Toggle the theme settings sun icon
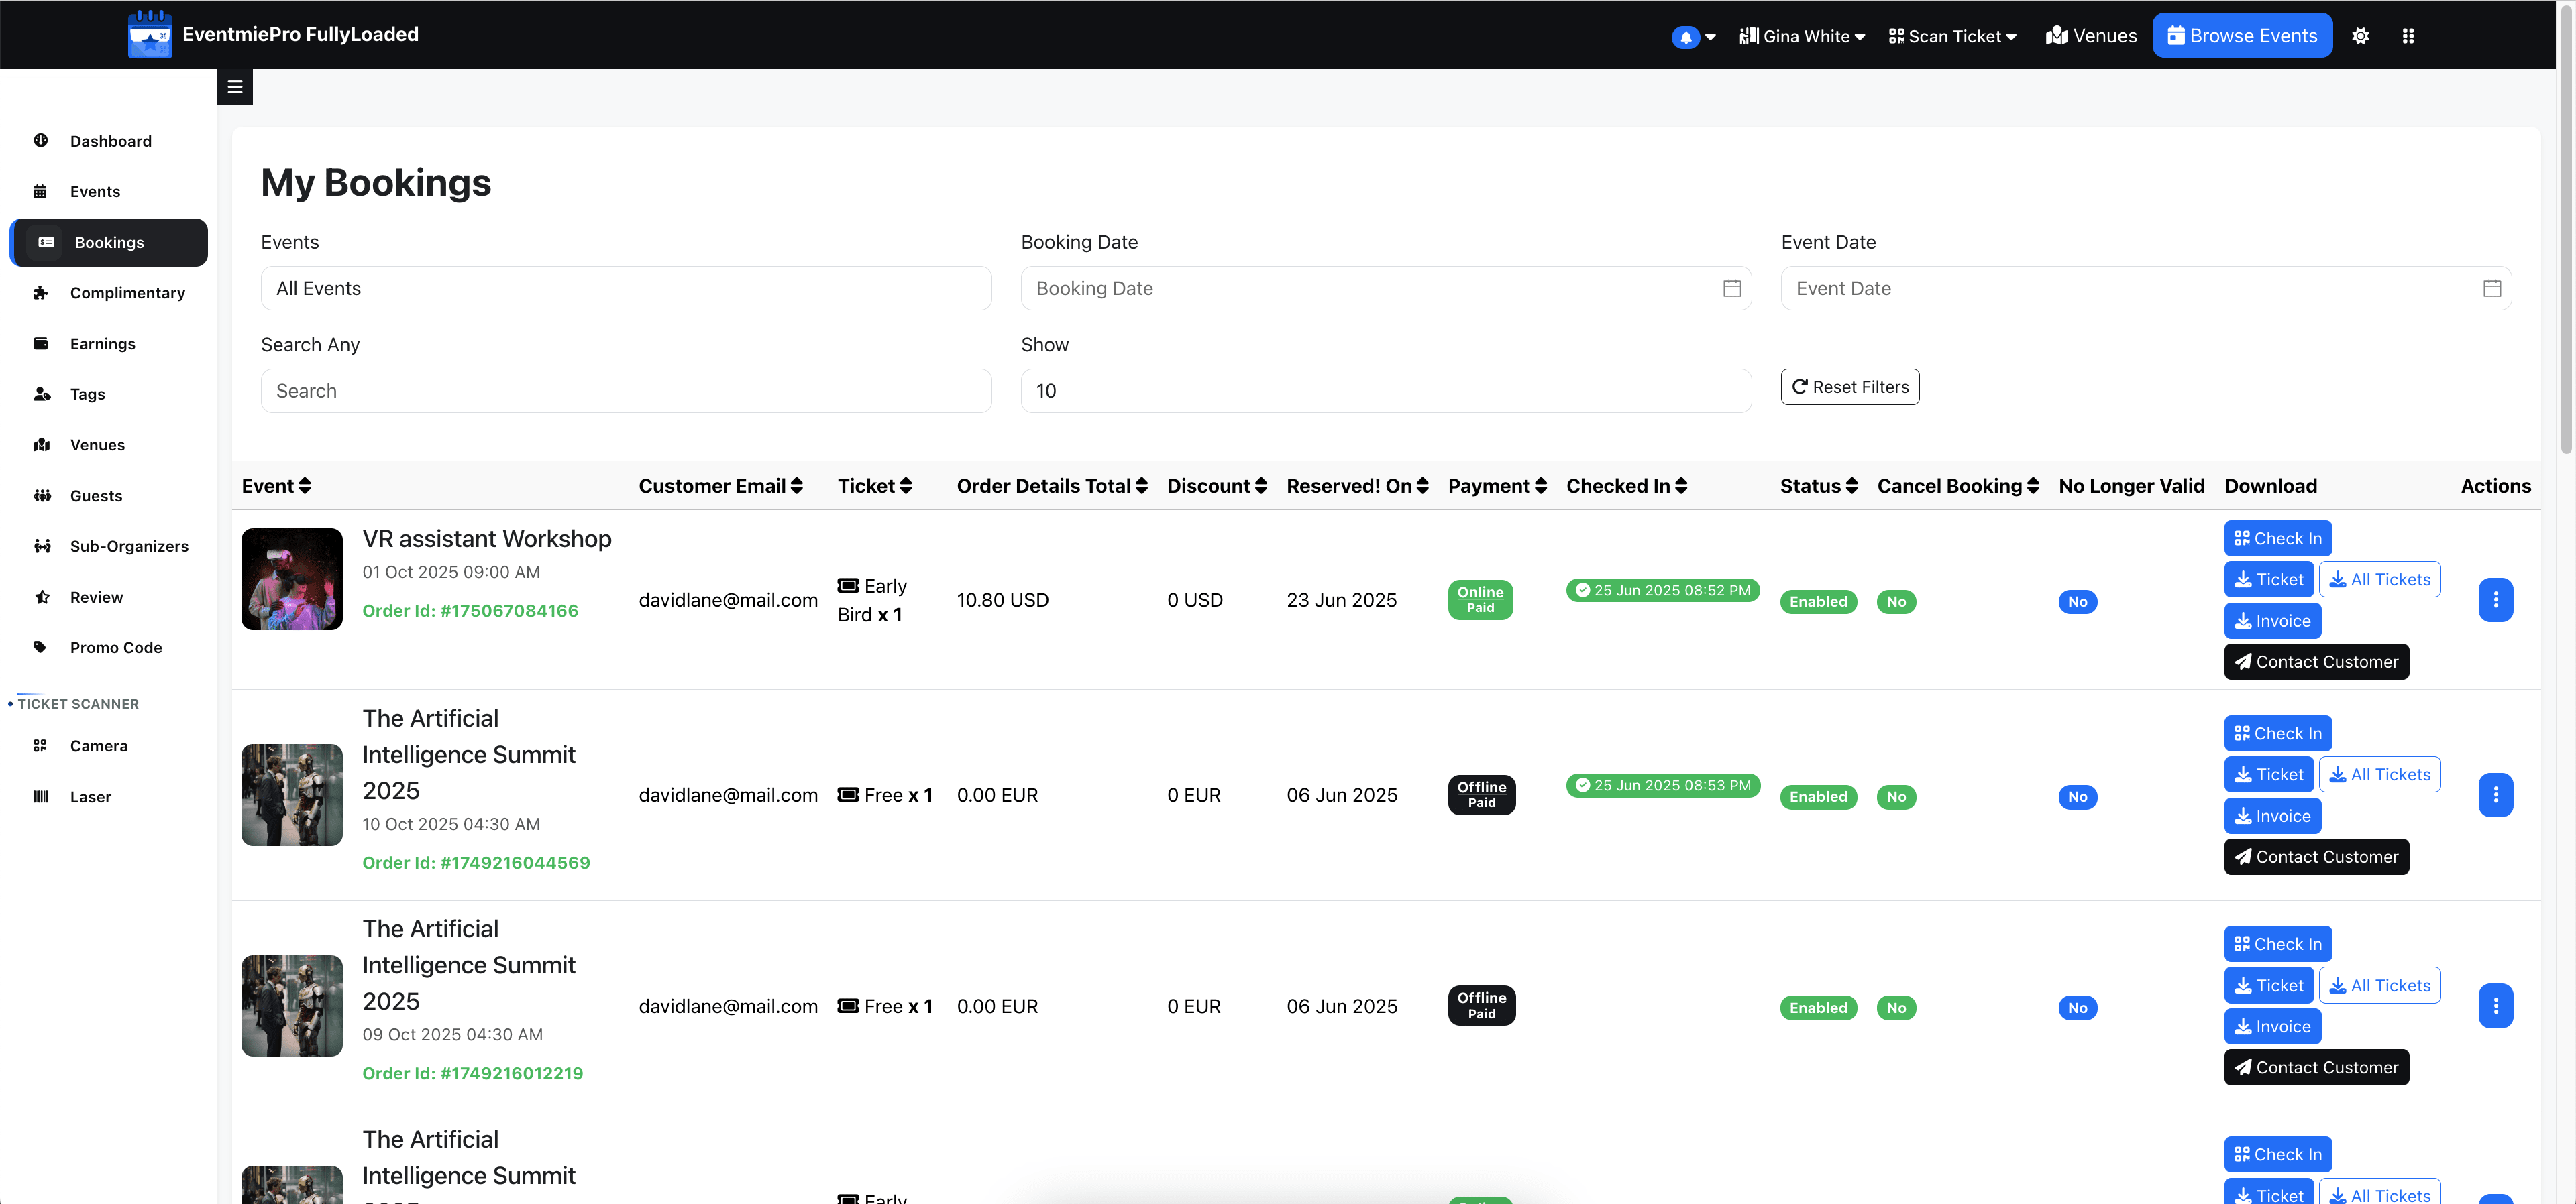Image resolution: width=2576 pixels, height=1204 pixels. point(2360,36)
